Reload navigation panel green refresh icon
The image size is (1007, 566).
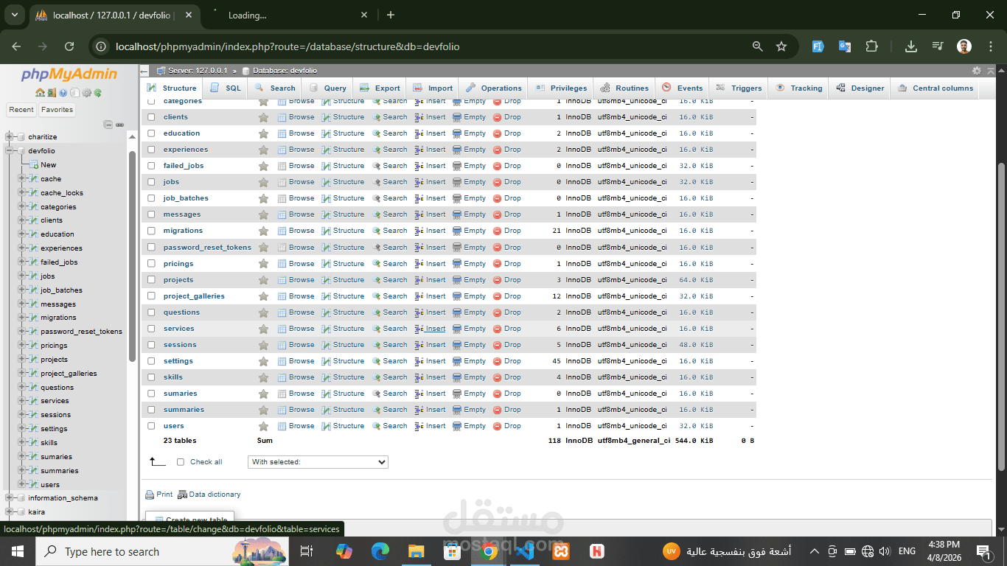coord(97,93)
